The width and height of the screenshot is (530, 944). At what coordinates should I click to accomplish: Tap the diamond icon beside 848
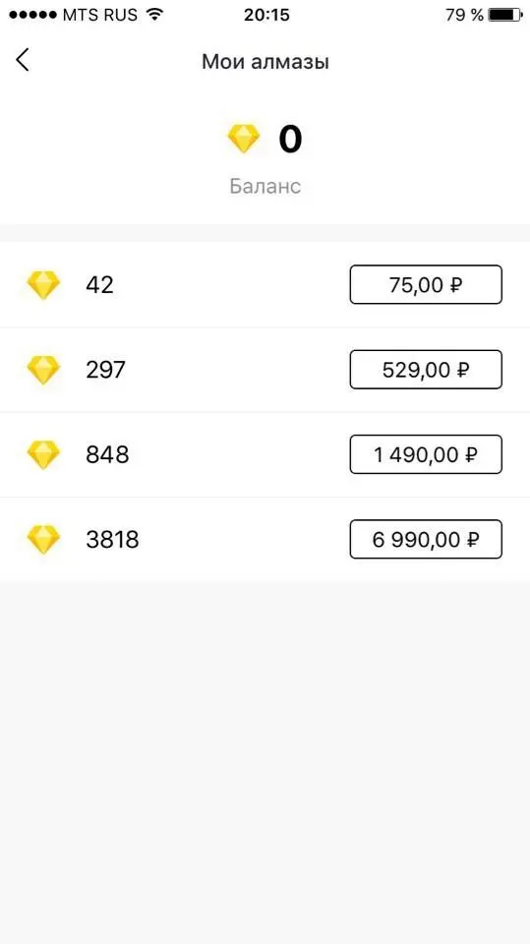44,454
